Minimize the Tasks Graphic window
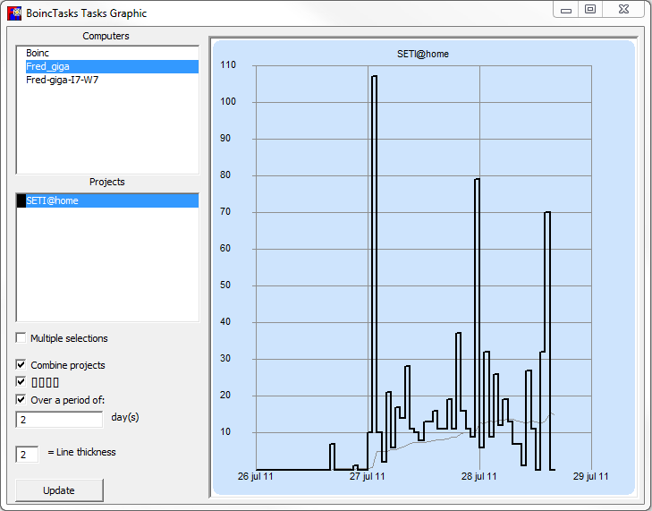The image size is (652, 511). [x=566, y=10]
